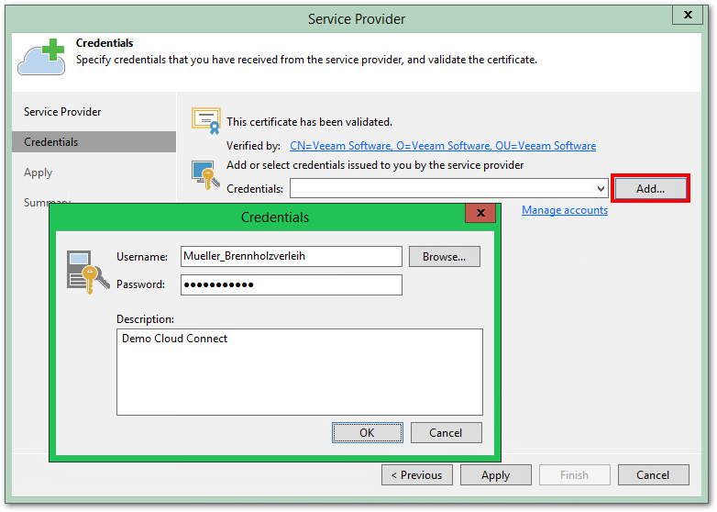The width and height of the screenshot is (717, 512).
Task: Open the Manage accounts link
Action: pyautogui.click(x=564, y=210)
